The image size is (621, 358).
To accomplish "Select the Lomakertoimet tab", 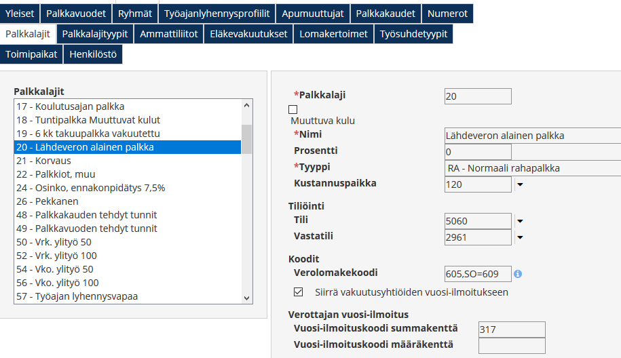I will (333, 34).
